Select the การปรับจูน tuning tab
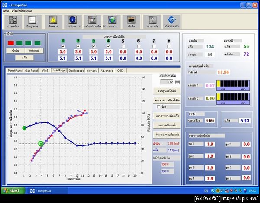This screenshot has width=260, height=203. (x=59, y=71)
